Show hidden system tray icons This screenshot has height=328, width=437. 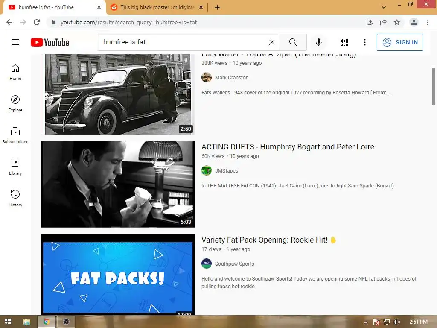point(366,322)
